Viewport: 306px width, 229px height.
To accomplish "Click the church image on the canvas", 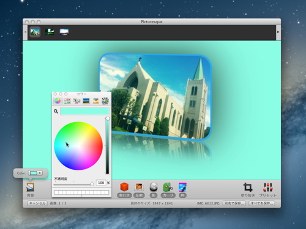I will pyautogui.click(x=155, y=96).
